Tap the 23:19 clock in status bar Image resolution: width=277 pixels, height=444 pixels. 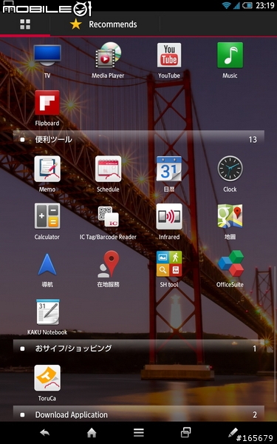(x=265, y=5)
